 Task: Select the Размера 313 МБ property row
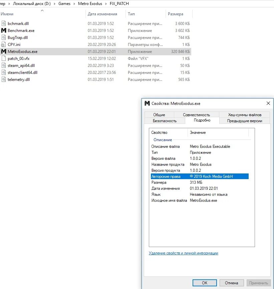coord(200,182)
